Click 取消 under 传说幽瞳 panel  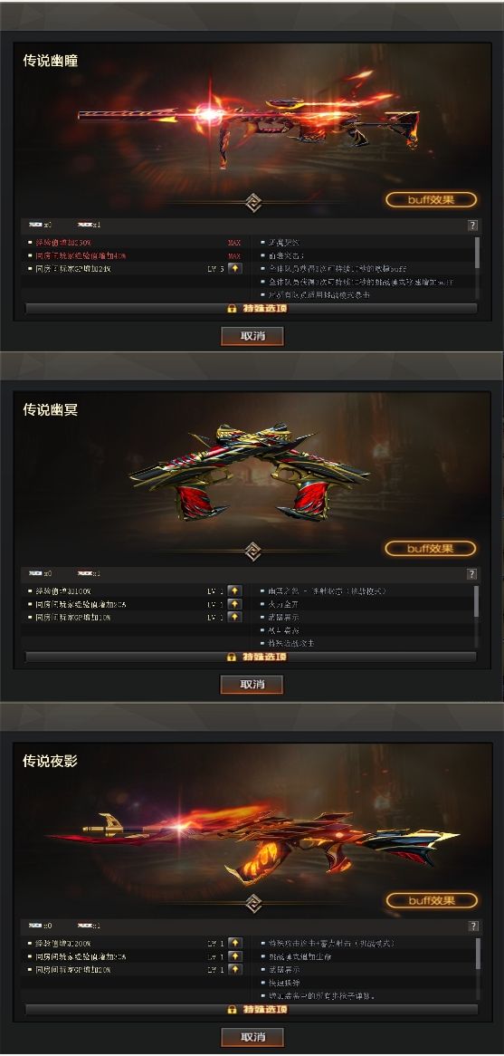coord(252,336)
